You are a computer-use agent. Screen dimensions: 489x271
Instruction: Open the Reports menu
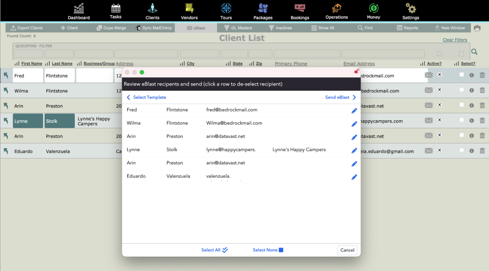click(407, 28)
